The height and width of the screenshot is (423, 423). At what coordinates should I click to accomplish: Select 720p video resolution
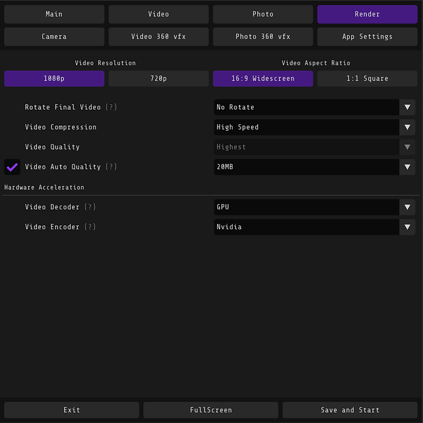pos(158,78)
